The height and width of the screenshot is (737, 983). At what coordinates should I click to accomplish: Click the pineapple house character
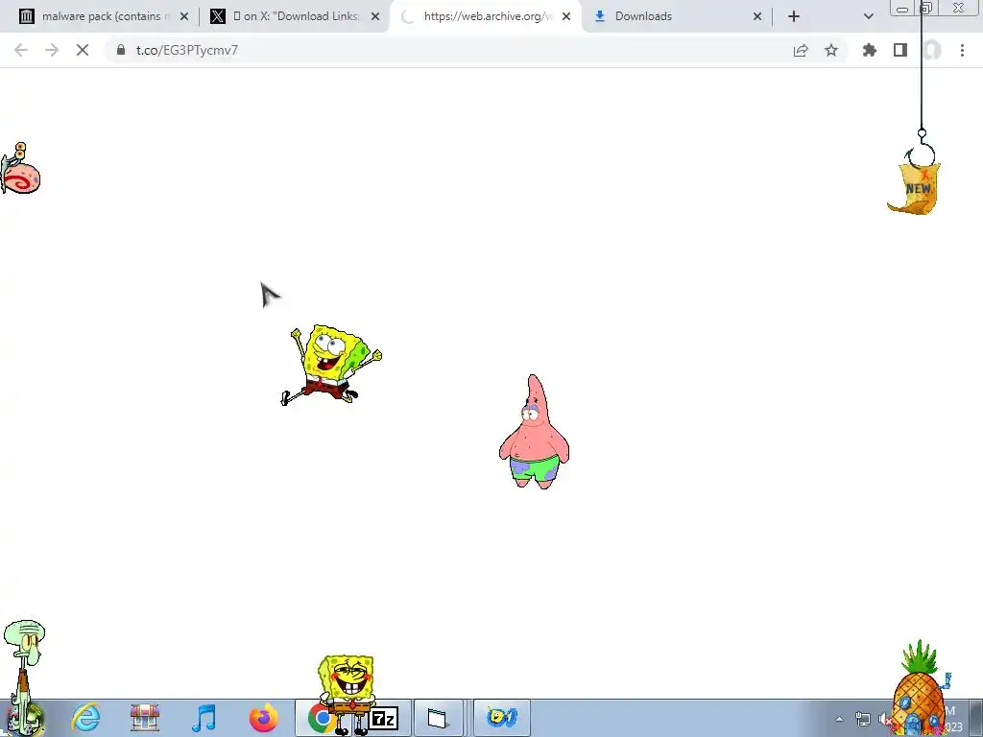click(919, 688)
